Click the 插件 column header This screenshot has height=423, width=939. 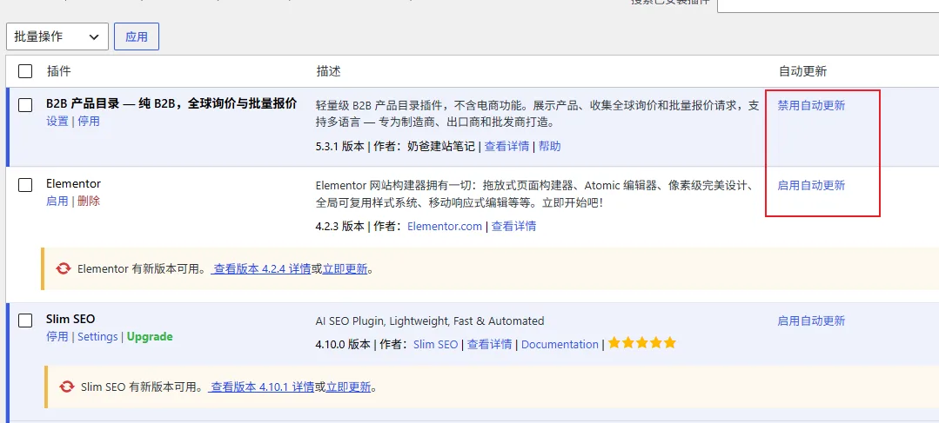(58, 72)
